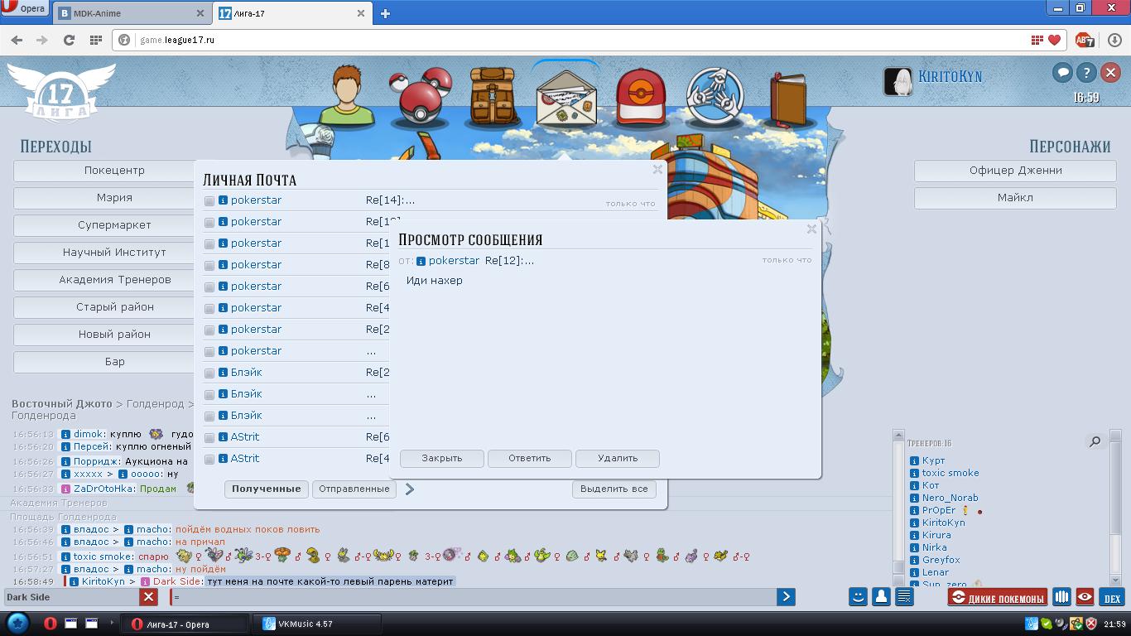Open the DEX pokedex button
This screenshot has width=1131, height=636.
pyautogui.click(x=1111, y=598)
